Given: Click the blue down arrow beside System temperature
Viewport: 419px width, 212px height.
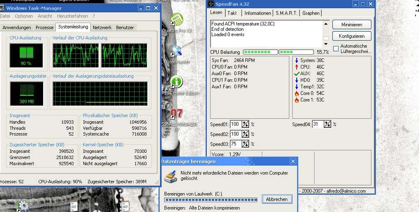Looking at the screenshot, I should [x=297, y=60].
